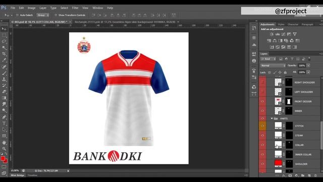Open the Normal blend mode dropdown
323x182 pixels.
[273, 66]
